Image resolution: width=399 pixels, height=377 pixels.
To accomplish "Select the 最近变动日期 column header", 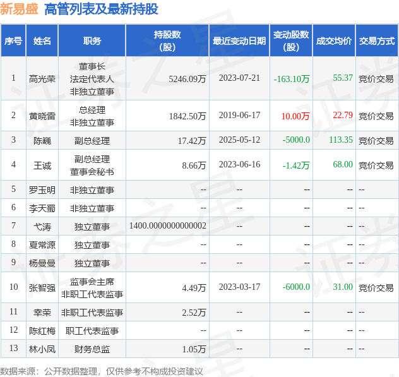I will (x=239, y=40).
